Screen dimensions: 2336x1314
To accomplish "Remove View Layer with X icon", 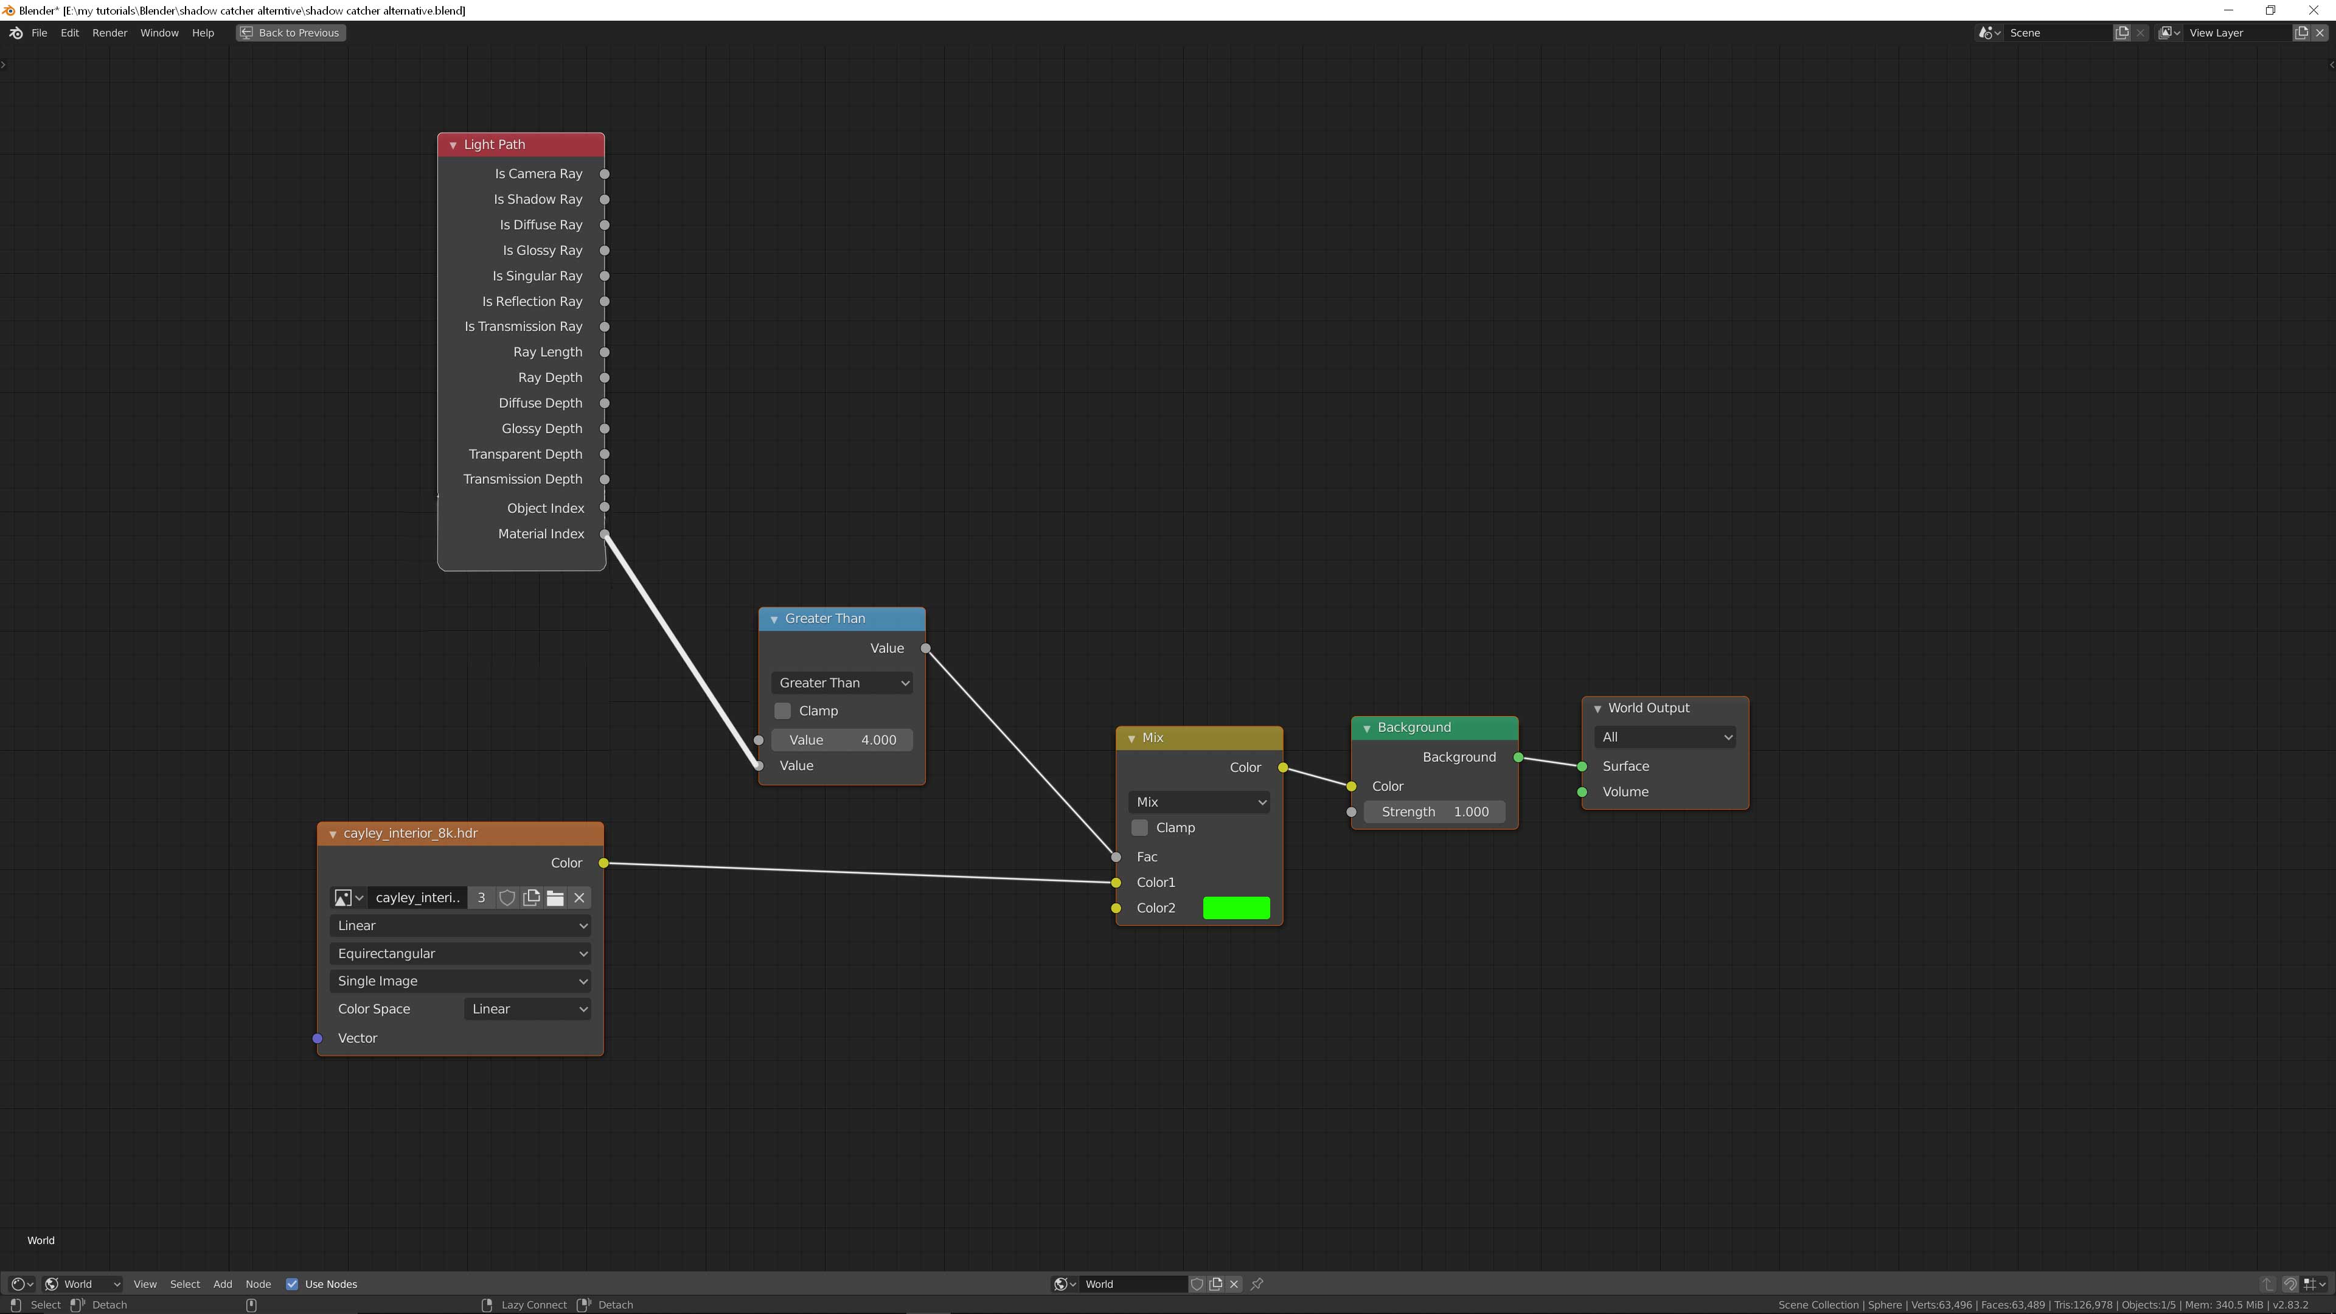I will tap(2321, 33).
